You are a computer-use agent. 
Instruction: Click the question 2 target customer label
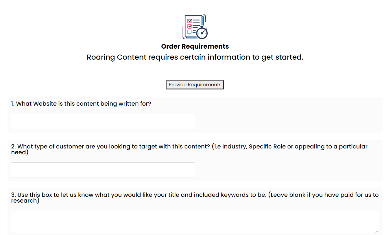click(110, 146)
